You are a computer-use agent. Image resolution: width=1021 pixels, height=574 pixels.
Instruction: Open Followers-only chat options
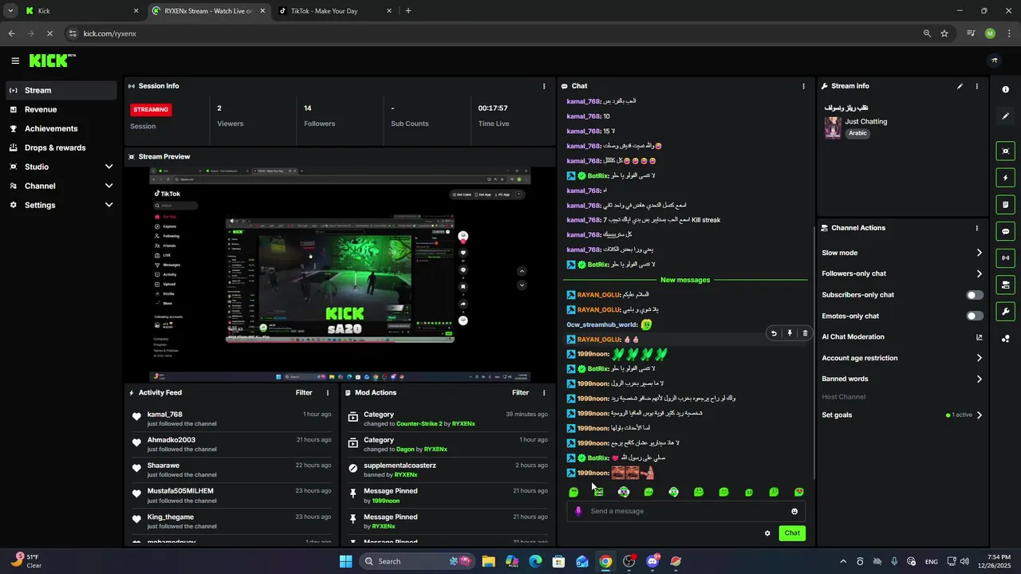coord(902,274)
